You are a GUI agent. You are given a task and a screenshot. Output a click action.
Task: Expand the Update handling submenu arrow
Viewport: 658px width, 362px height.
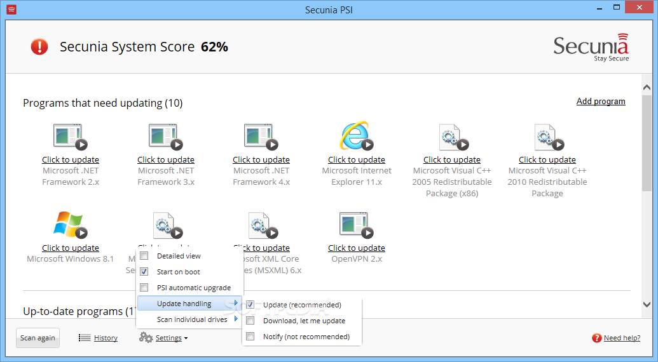(x=236, y=303)
